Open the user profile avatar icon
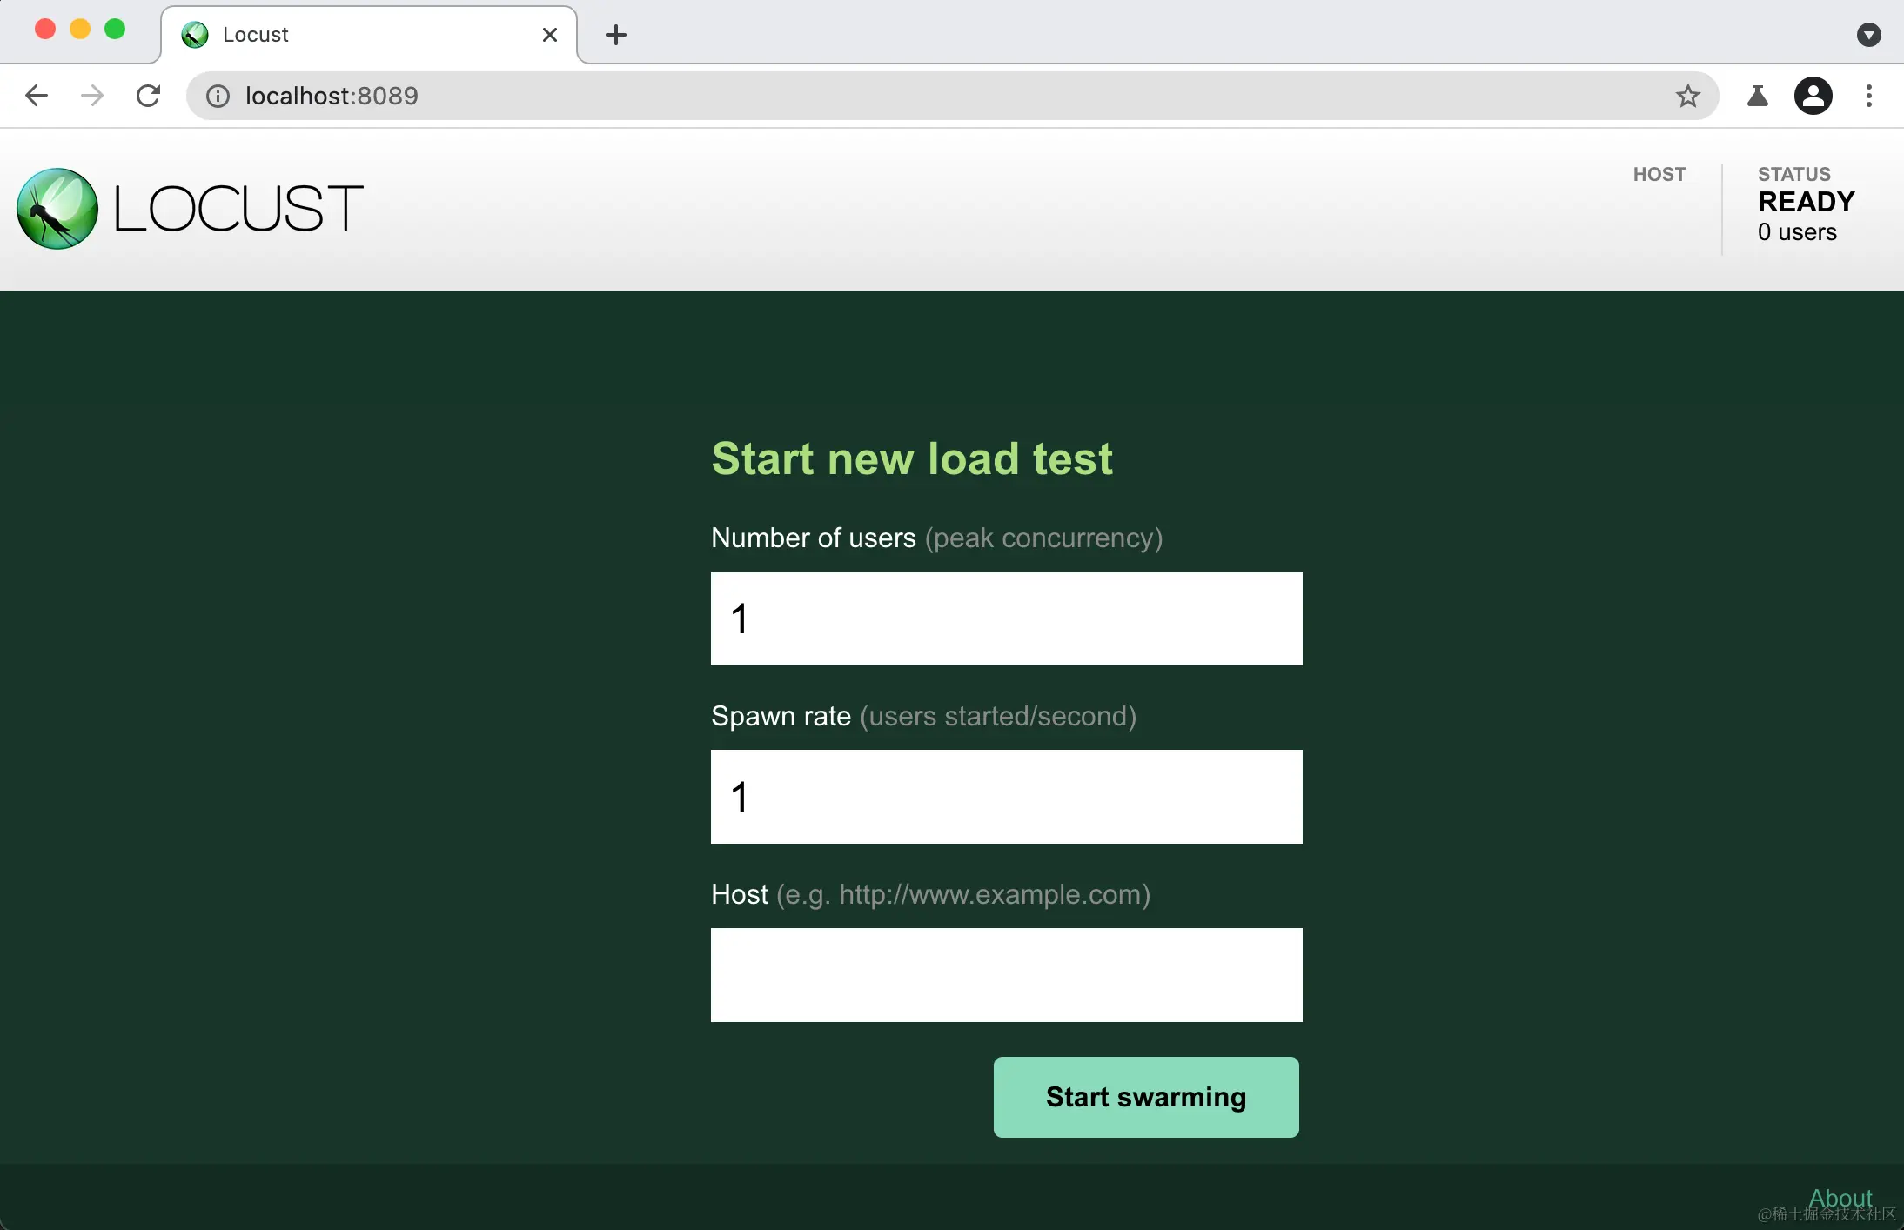The width and height of the screenshot is (1904, 1230). click(1813, 96)
